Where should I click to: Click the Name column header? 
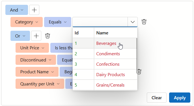click(x=116, y=33)
